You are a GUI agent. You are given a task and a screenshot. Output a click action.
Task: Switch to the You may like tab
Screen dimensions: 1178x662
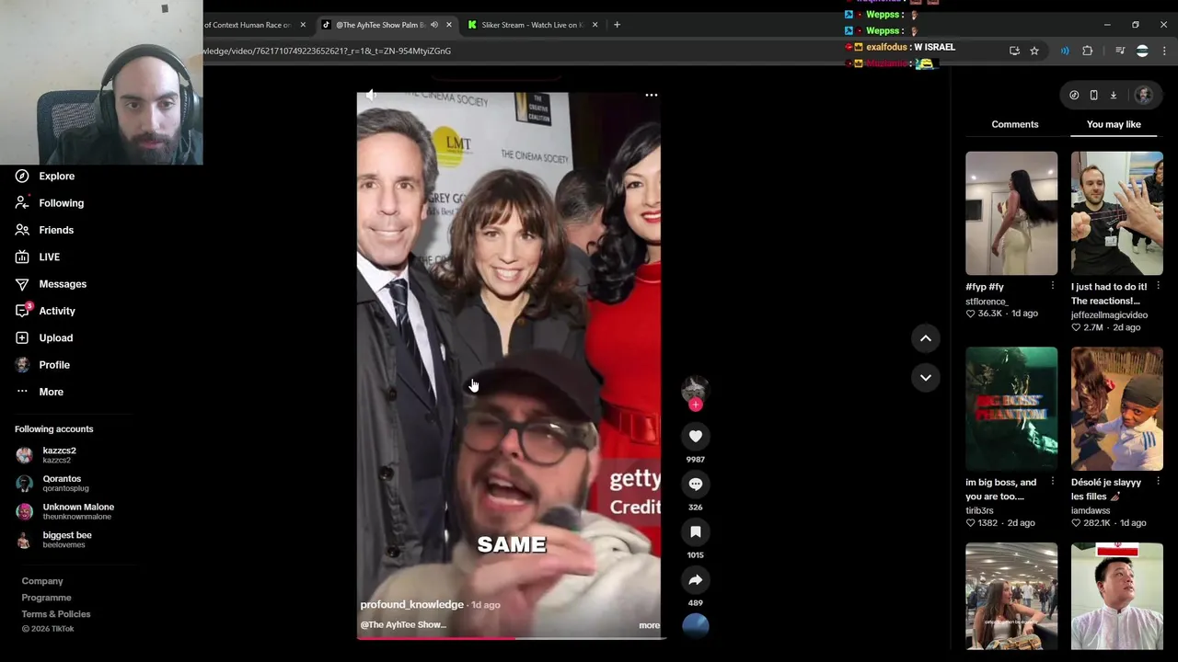pyautogui.click(x=1114, y=124)
